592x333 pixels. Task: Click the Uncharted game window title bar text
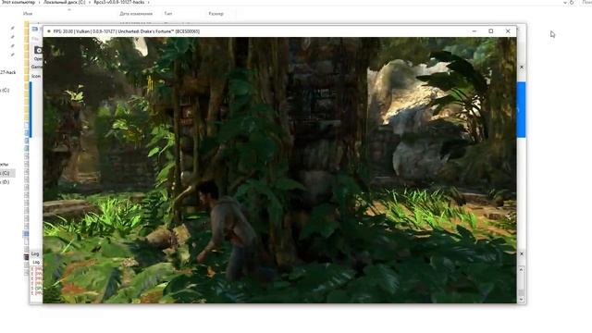coord(127,31)
